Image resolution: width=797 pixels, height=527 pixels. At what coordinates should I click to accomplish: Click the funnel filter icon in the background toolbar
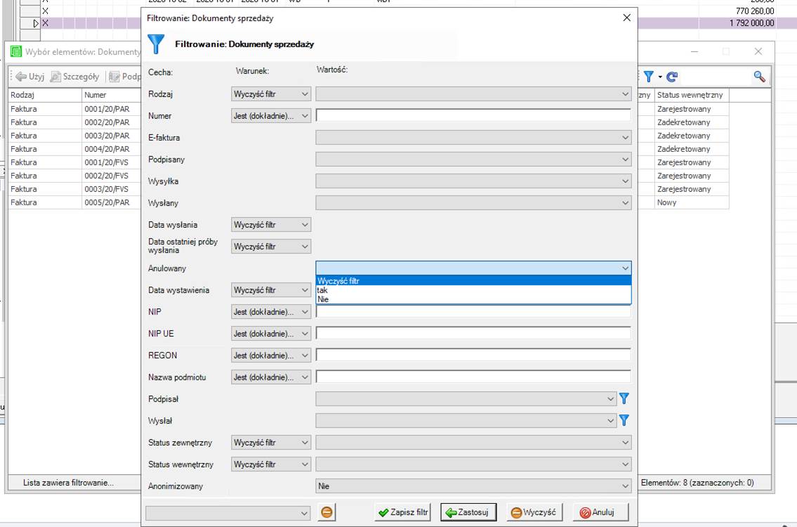(x=649, y=77)
